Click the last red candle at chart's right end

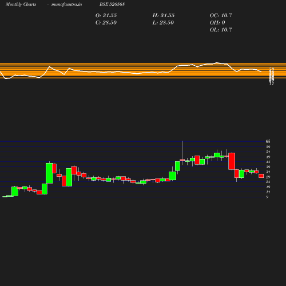coord(261,176)
